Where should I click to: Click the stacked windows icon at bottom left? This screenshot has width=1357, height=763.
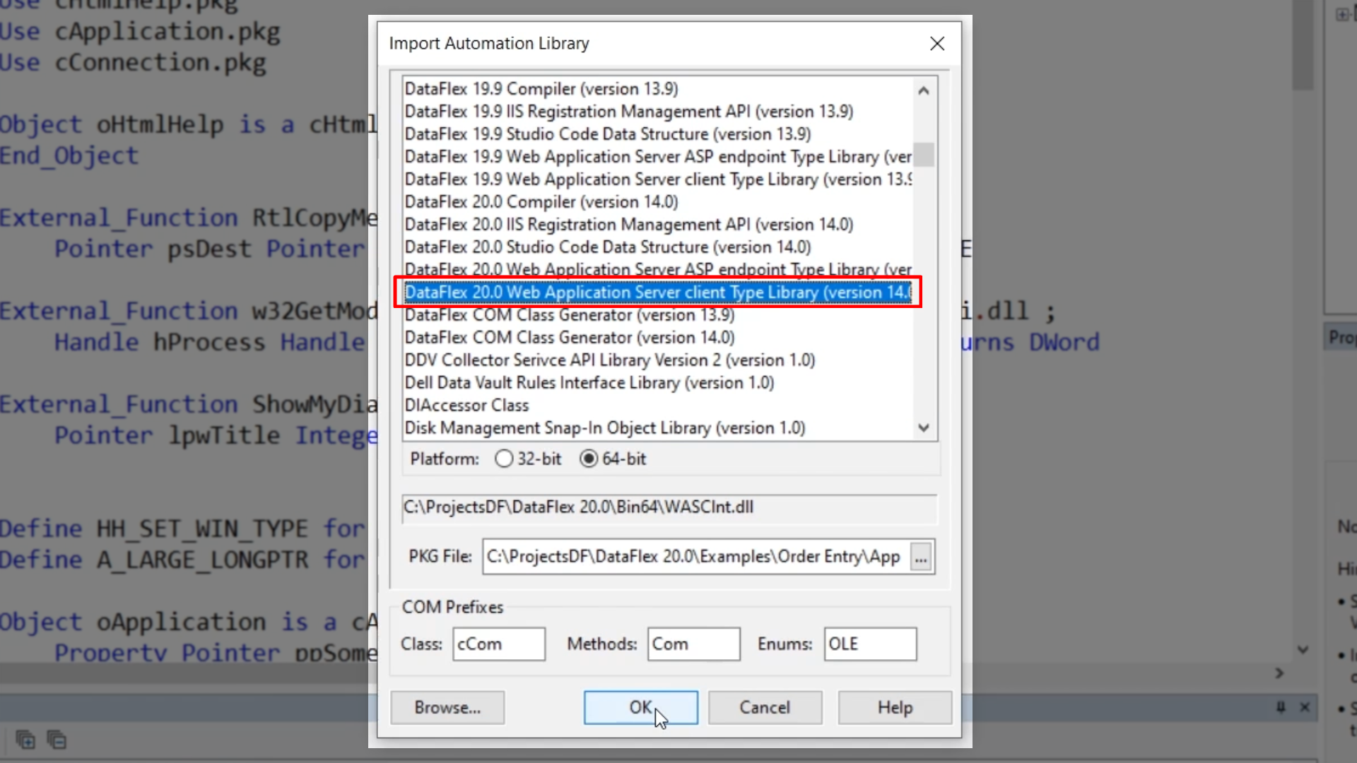point(25,740)
